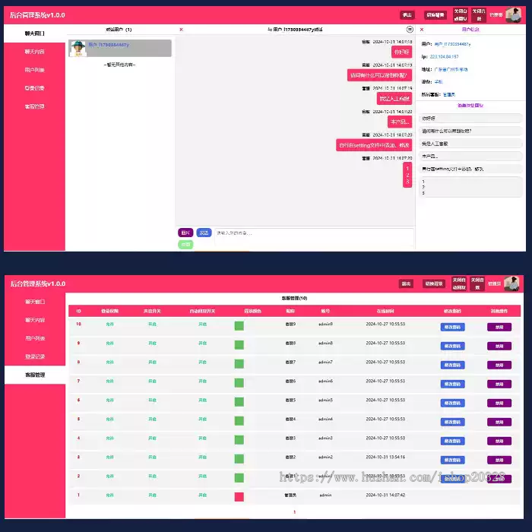Click the light green button under 图片
This screenshot has height=532, width=532.
click(185, 245)
